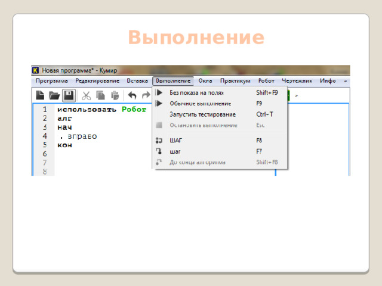Open the Вставка menu
Screen dimensions: 382x286
[x=137, y=81]
